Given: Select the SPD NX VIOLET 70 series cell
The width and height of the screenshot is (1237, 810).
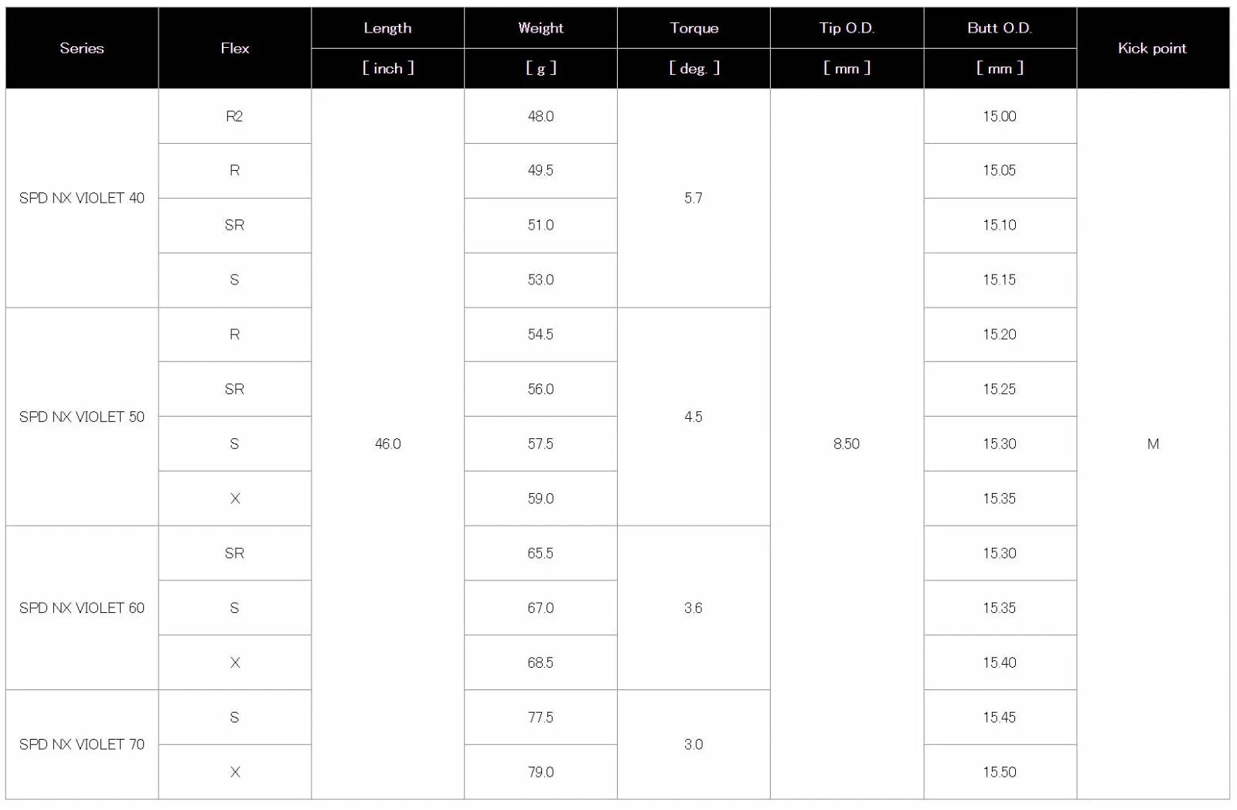Looking at the screenshot, I should (x=81, y=744).
